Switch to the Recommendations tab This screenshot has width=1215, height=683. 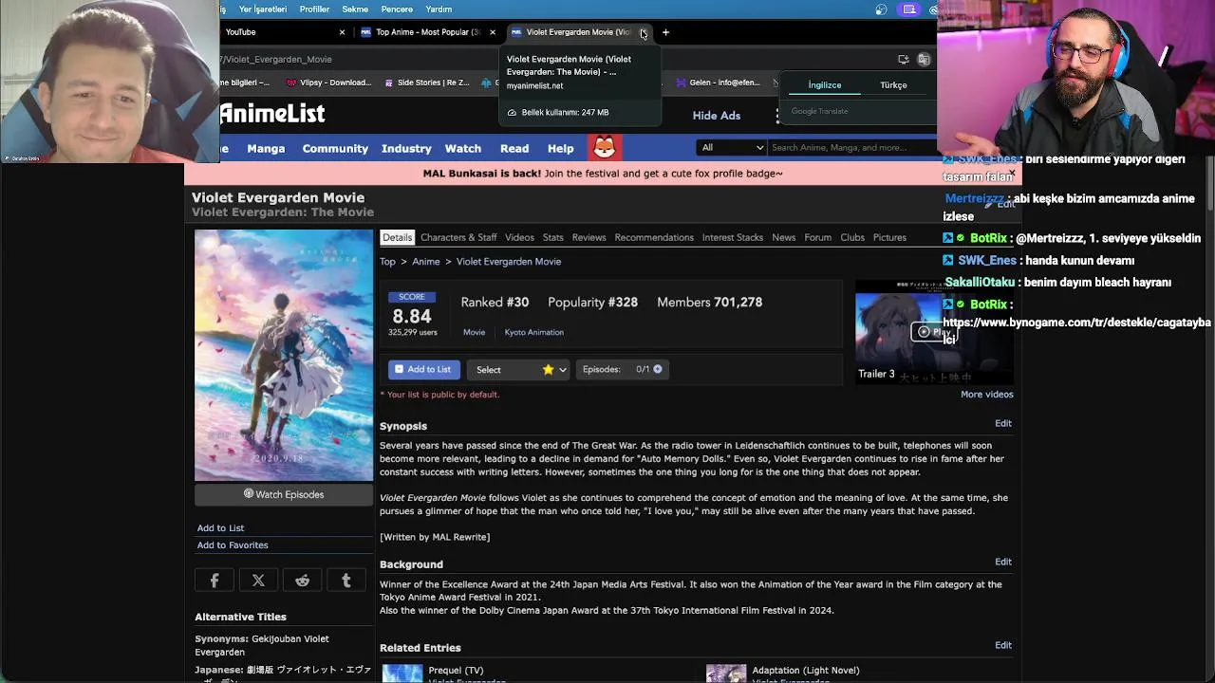[x=654, y=237]
